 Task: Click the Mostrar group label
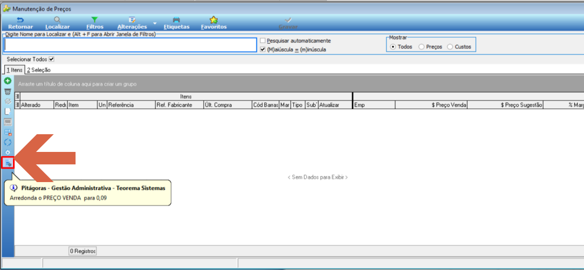pyautogui.click(x=398, y=37)
